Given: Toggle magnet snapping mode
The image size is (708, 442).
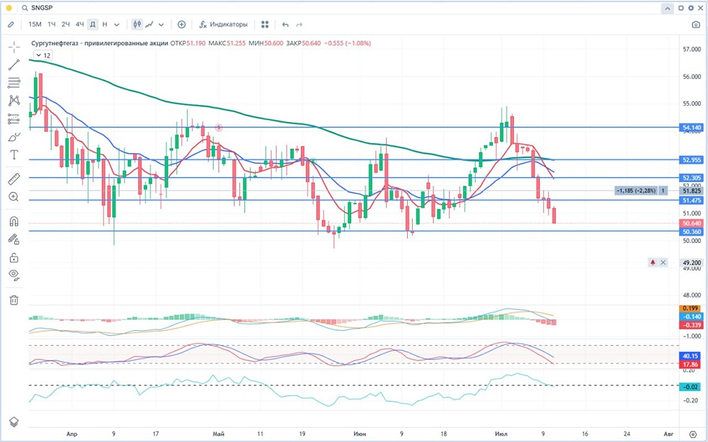Looking at the screenshot, I should (13, 221).
